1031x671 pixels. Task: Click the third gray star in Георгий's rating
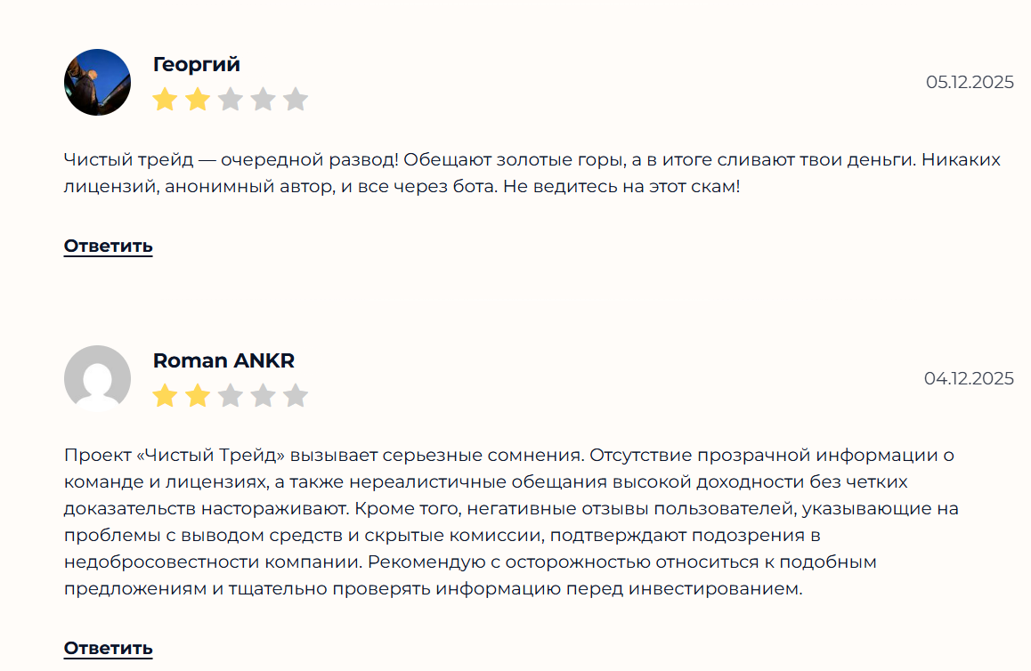[x=231, y=100]
